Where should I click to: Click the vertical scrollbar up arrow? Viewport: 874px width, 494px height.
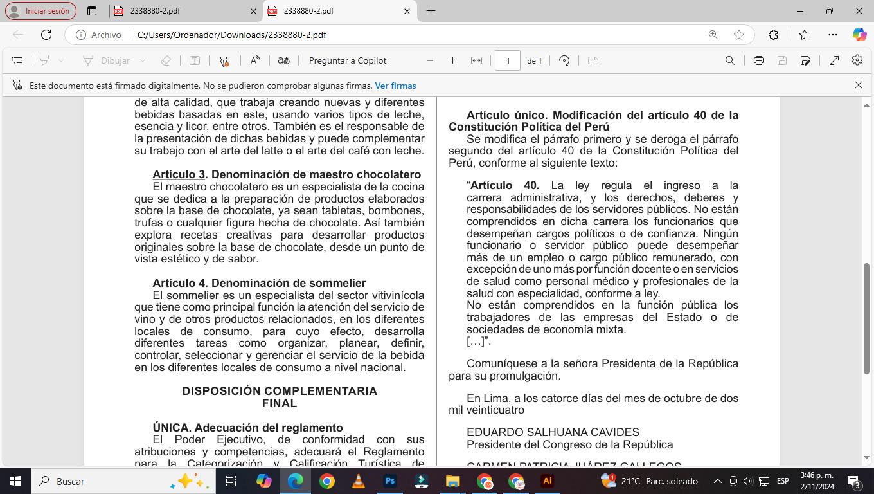(x=866, y=105)
